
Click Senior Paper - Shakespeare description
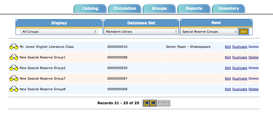[x=188, y=47]
